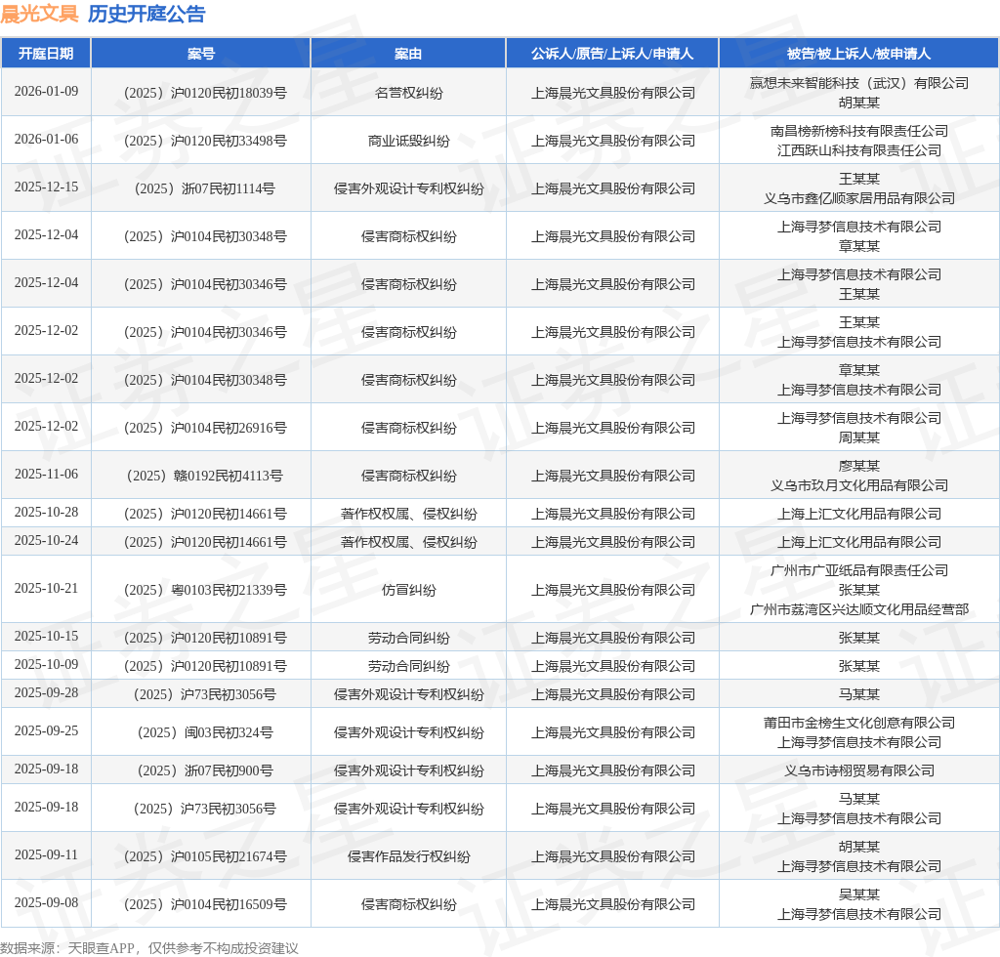Click defendant 吴某某
Viewport: 1000px width, 957px height.
859,895
